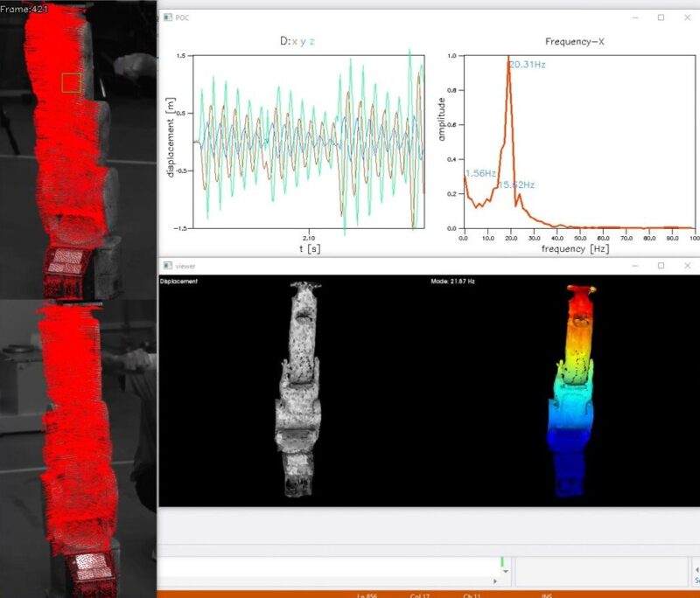Maximize the viewer window

click(x=661, y=265)
